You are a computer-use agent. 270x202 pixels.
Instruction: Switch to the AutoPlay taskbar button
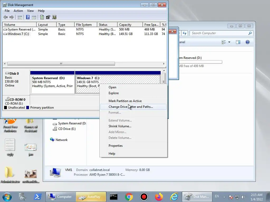(91, 197)
